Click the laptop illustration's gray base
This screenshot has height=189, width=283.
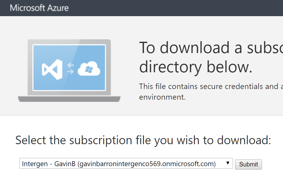coord(69,99)
